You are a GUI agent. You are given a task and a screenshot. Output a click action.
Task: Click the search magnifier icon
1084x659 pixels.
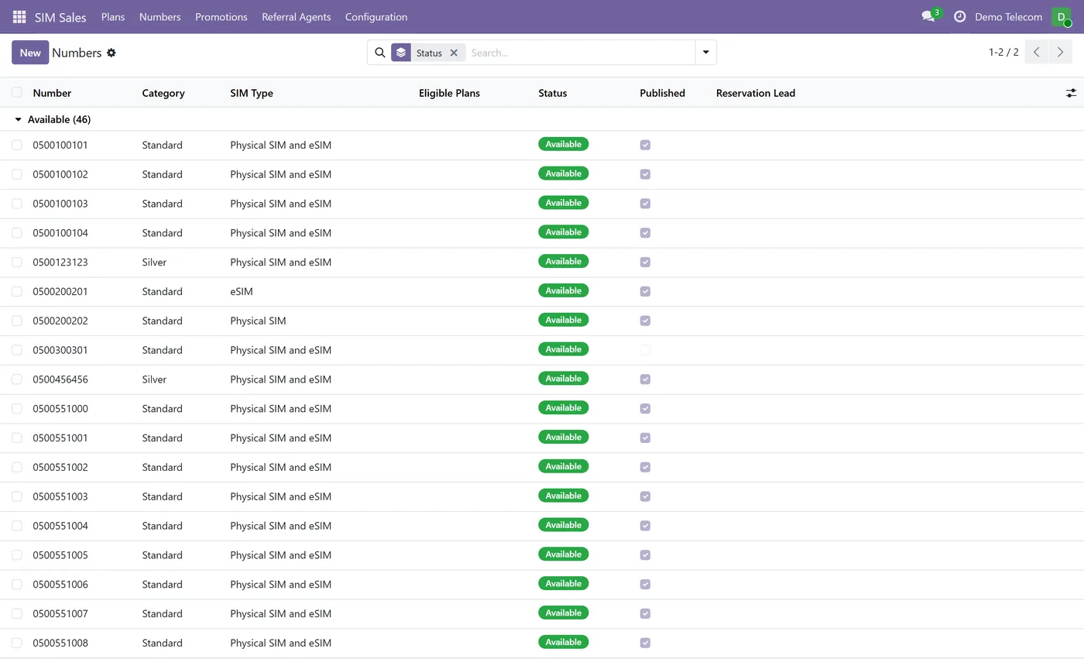pos(379,53)
